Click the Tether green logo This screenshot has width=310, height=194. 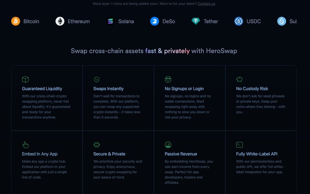(196, 21)
